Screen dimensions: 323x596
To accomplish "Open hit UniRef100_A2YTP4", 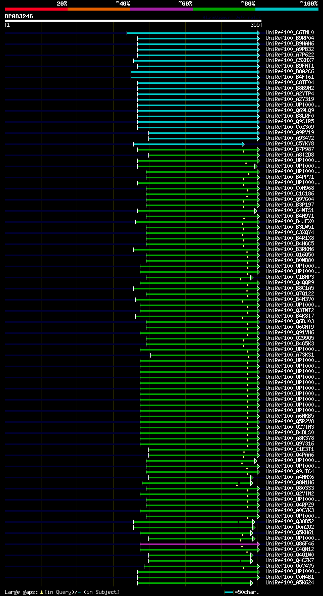I will [290, 94].
